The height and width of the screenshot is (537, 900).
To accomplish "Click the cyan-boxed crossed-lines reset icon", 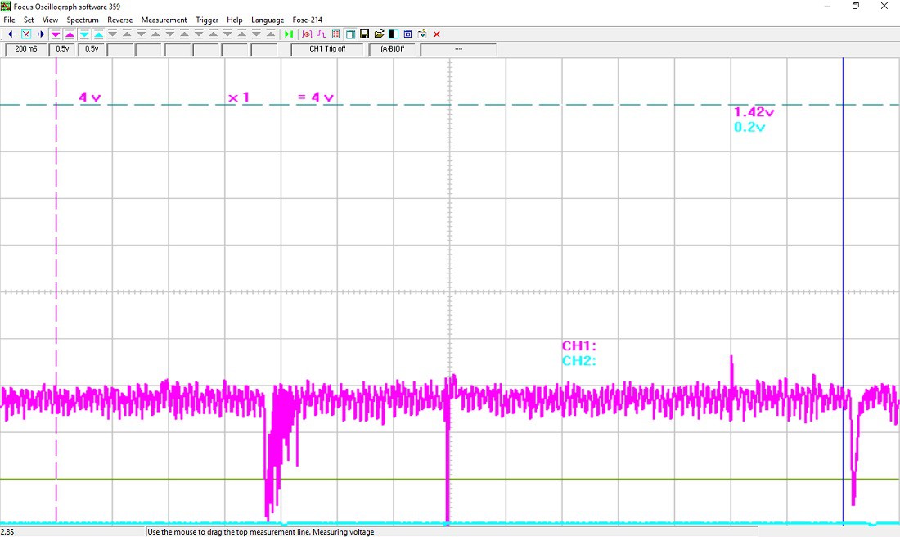I will (x=26, y=34).
